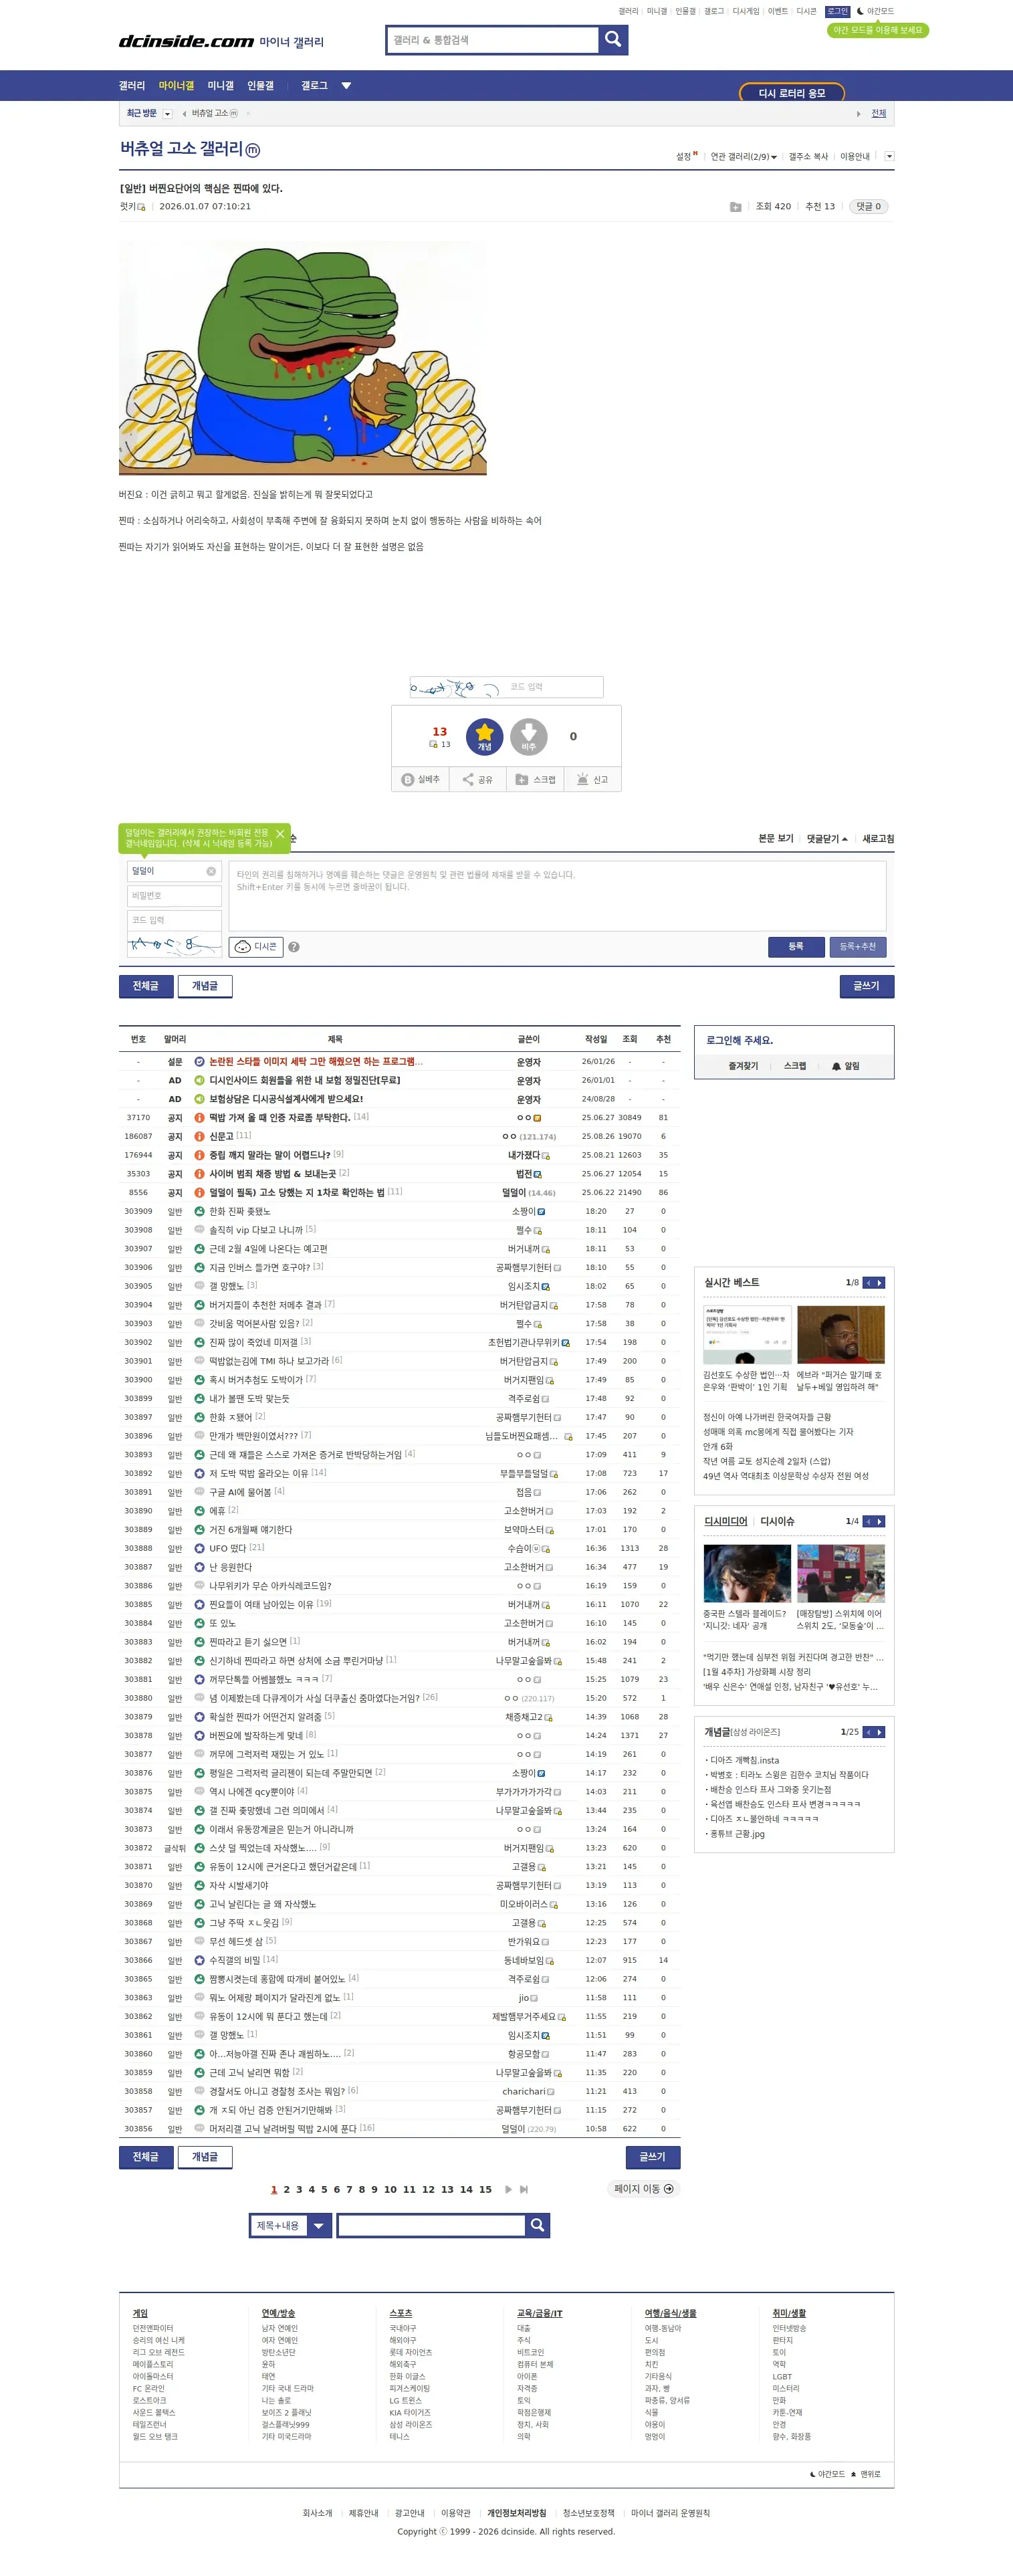Click the speaker icon of 보험상담은 ad row

[199, 1099]
